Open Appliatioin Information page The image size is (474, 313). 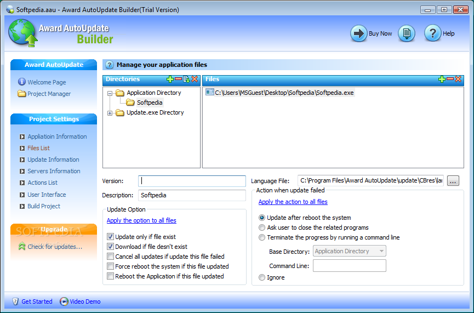[x=57, y=136]
